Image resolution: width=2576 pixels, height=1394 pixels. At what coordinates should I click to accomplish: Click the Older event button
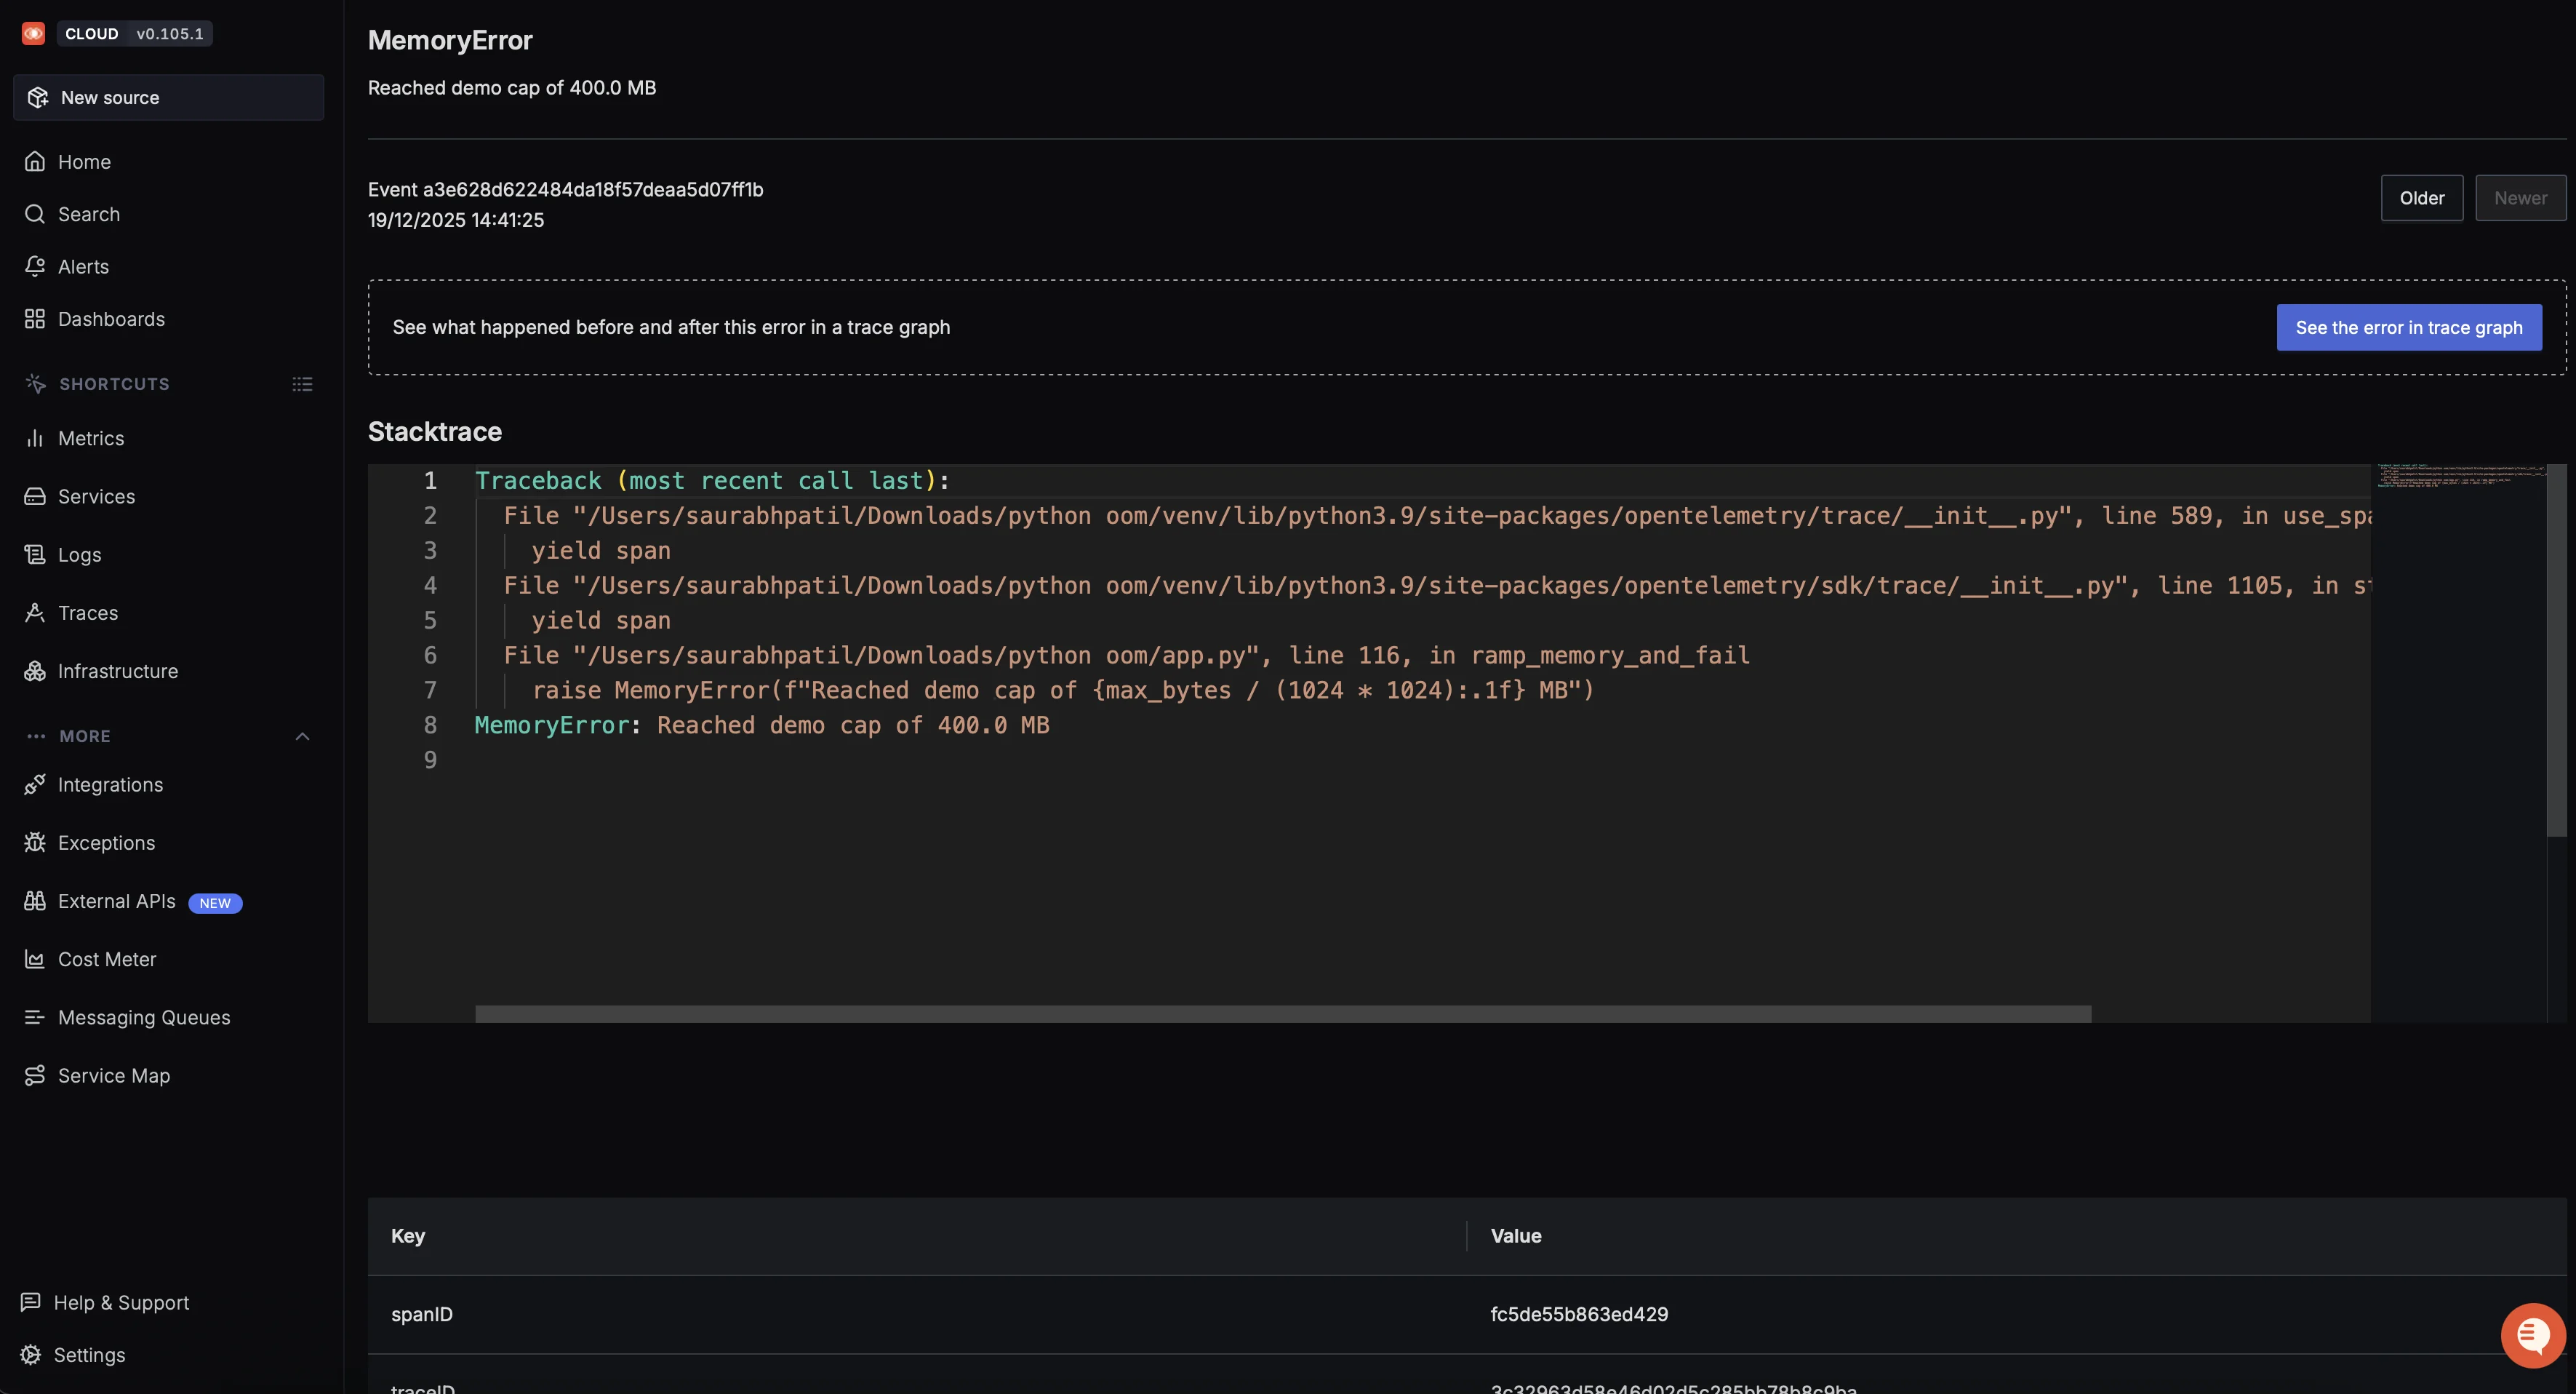(x=2421, y=197)
